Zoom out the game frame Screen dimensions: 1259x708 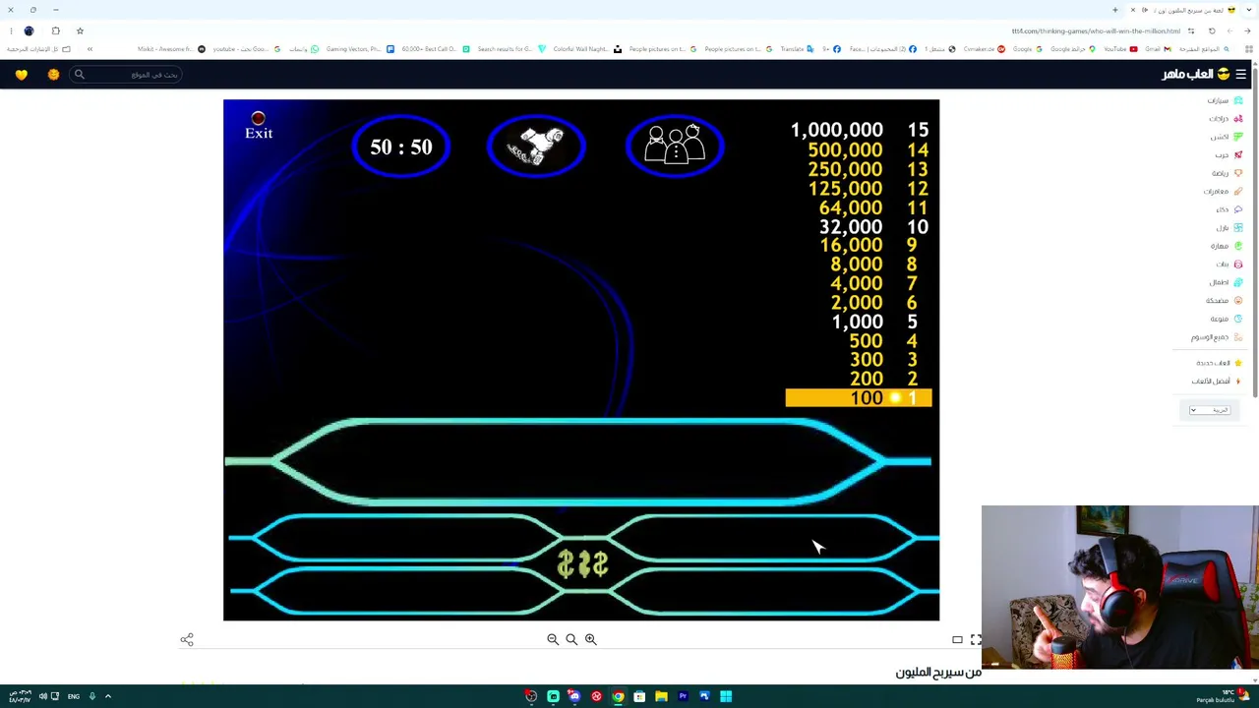tap(553, 639)
